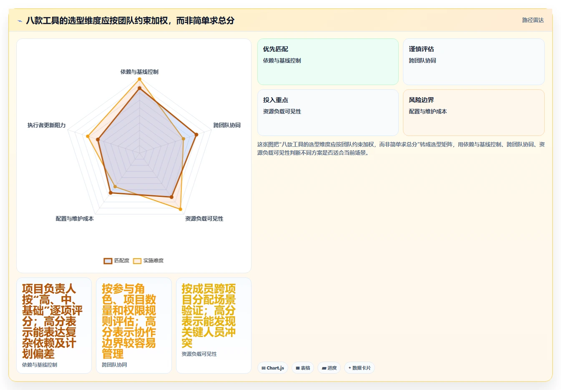This screenshot has height=390, width=561.
Task: Click the 数据卡片 chip
Action: point(359,368)
